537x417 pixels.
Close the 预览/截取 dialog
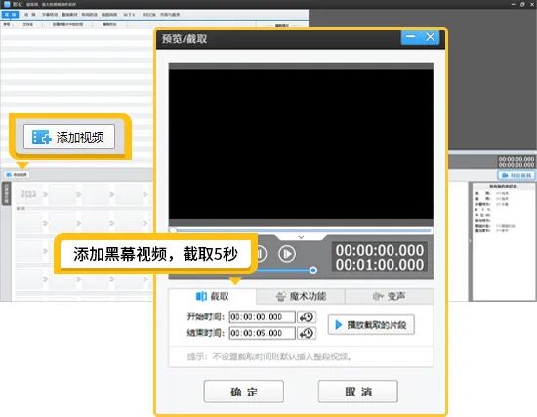pyautogui.click(x=431, y=37)
